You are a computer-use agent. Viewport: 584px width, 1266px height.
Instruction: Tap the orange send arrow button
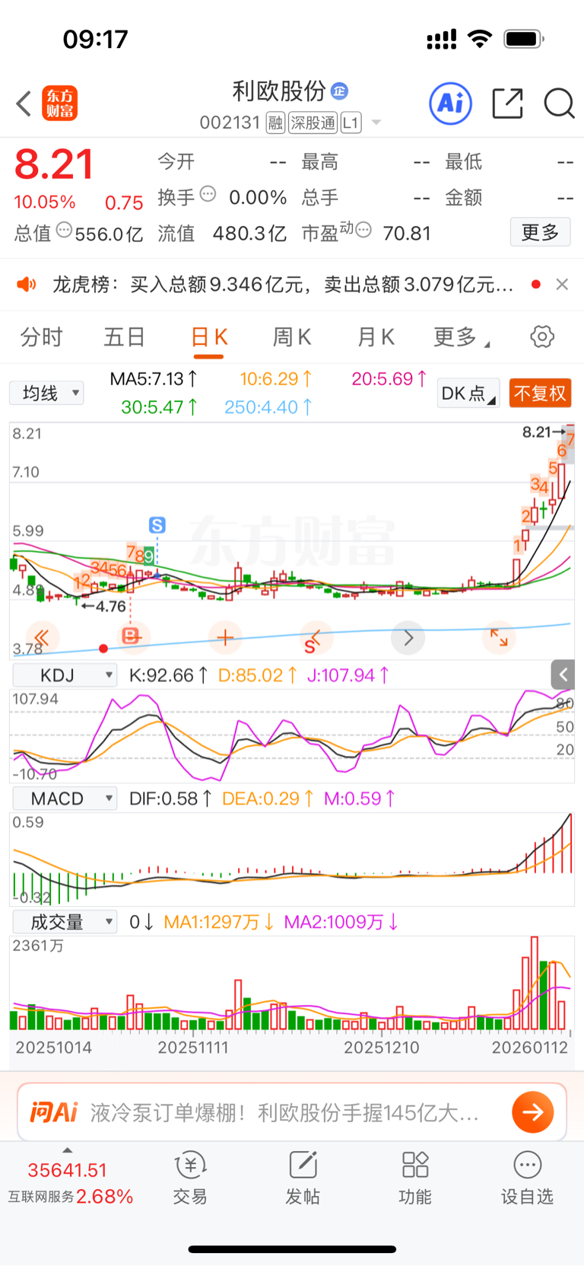tap(532, 1112)
